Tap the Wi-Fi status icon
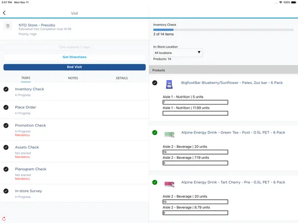The width and height of the screenshot is (298, 223). click(x=281, y=2)
